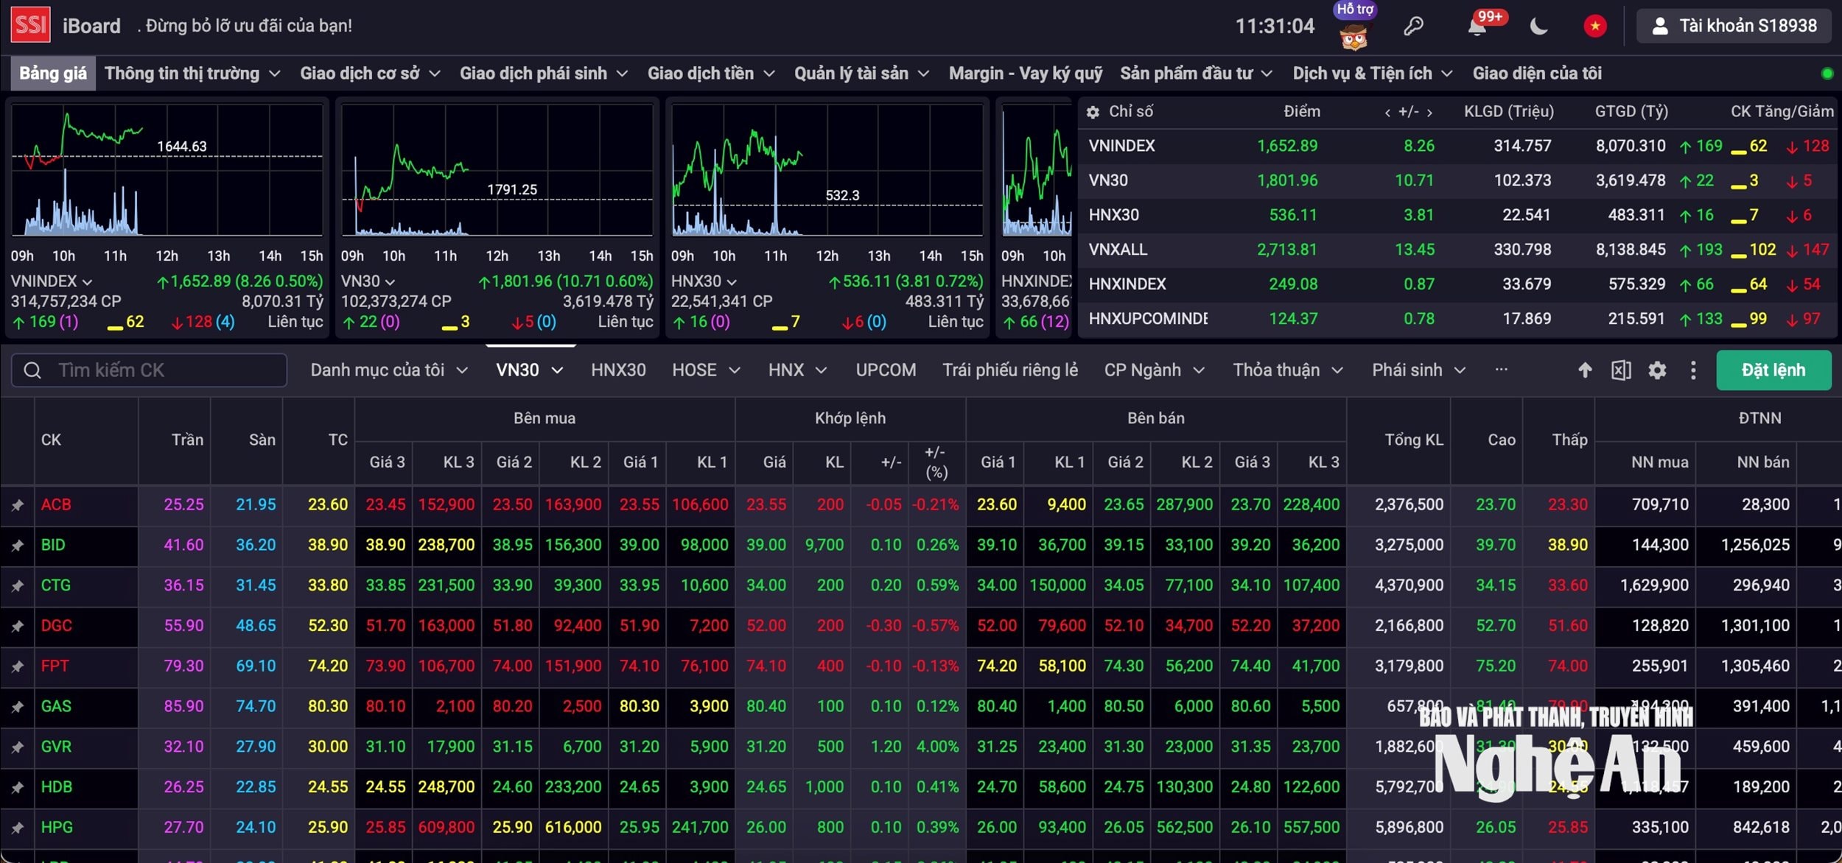Pin the DGC row
Viewport: 1842px width, 863px height.
coord(18,626)
